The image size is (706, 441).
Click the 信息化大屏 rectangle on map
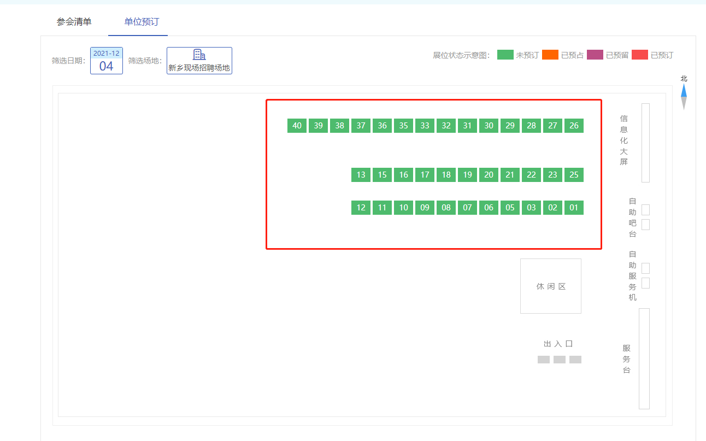(x=645, y=143)
